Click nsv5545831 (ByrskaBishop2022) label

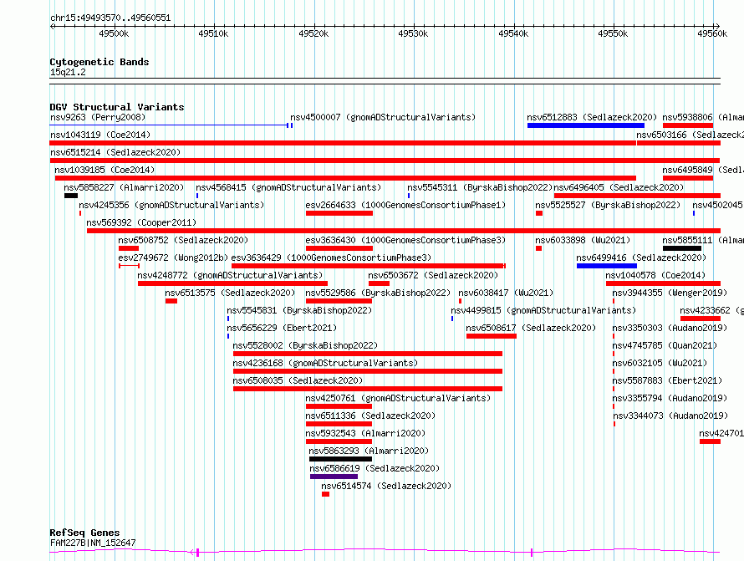tap(299, 310)
